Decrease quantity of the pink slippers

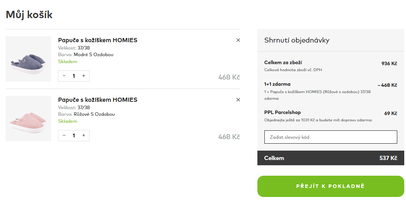tap(64, 135)
